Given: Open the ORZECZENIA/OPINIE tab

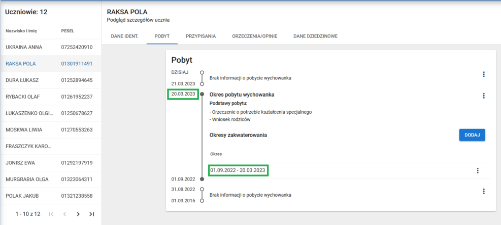Looking at the screenshot, I should 255,36.
